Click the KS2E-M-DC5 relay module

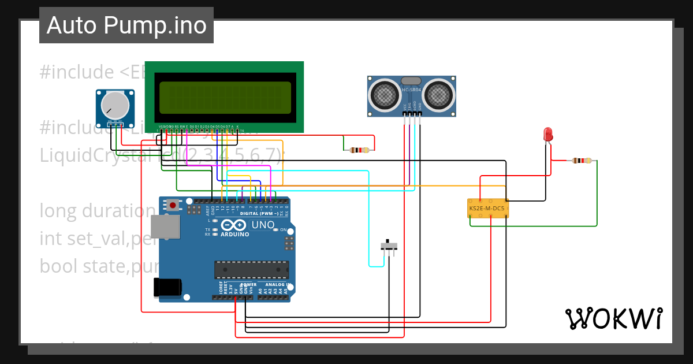tap(488, 208)
